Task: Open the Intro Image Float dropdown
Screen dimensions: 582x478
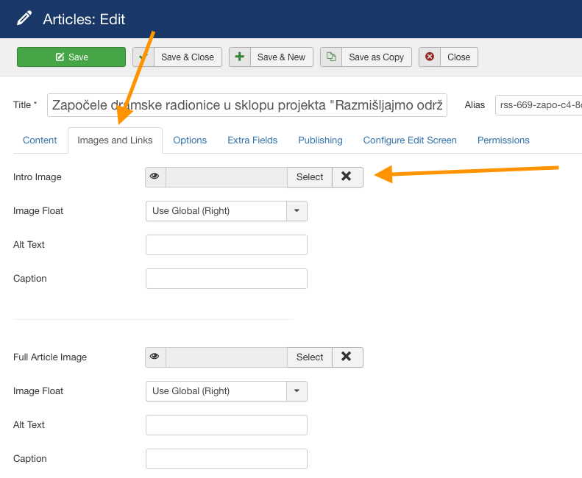Action: (226, 211)
